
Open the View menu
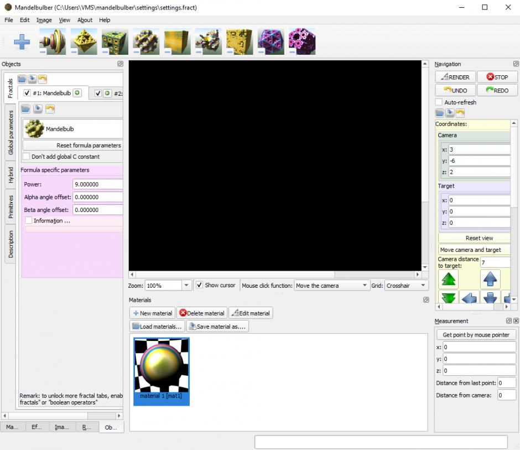64,20
